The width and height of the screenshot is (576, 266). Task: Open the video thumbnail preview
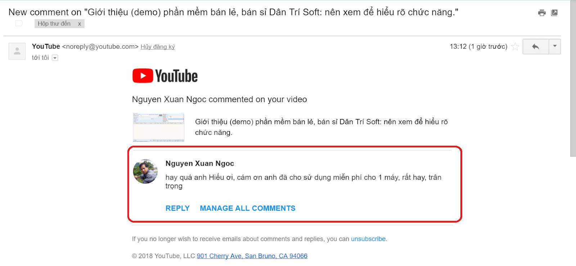coord(158,127)
